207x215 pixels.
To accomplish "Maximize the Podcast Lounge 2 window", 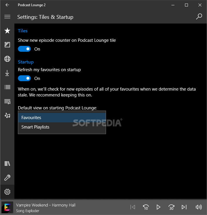I will click(186, 5).
